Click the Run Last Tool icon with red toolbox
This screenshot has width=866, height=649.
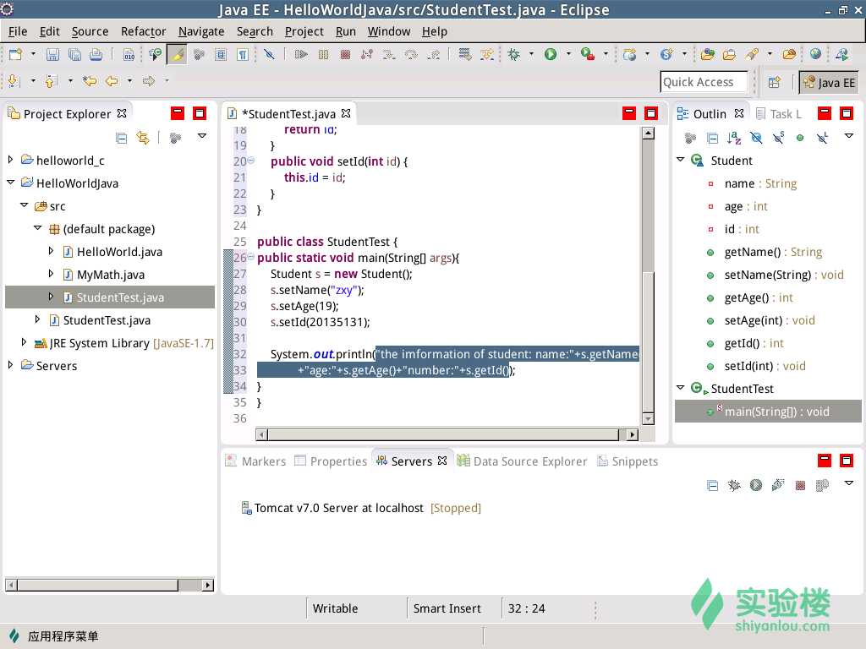[587, 54]
